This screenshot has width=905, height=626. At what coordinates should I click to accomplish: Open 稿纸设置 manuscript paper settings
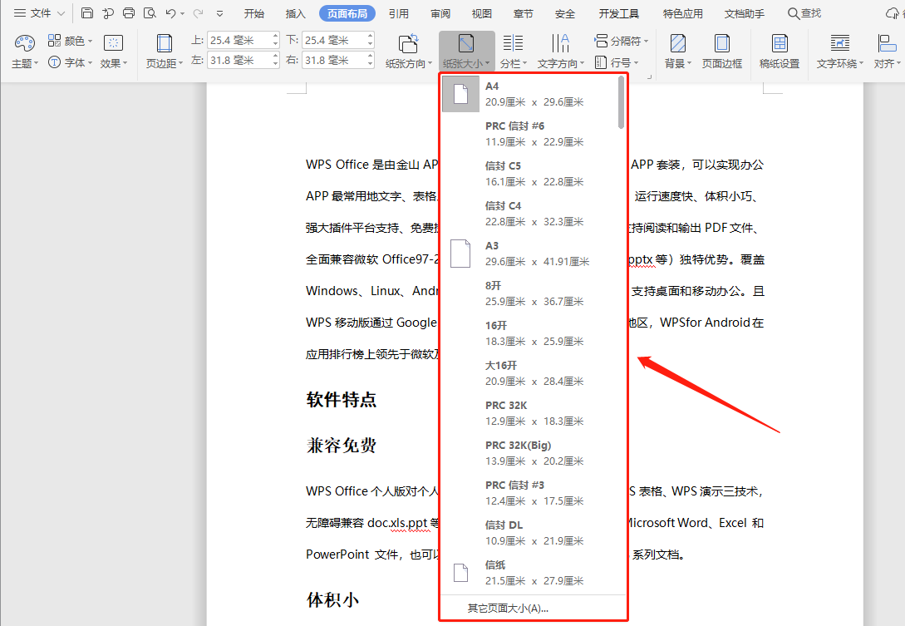pyautogui.click(x=780, y=51)
